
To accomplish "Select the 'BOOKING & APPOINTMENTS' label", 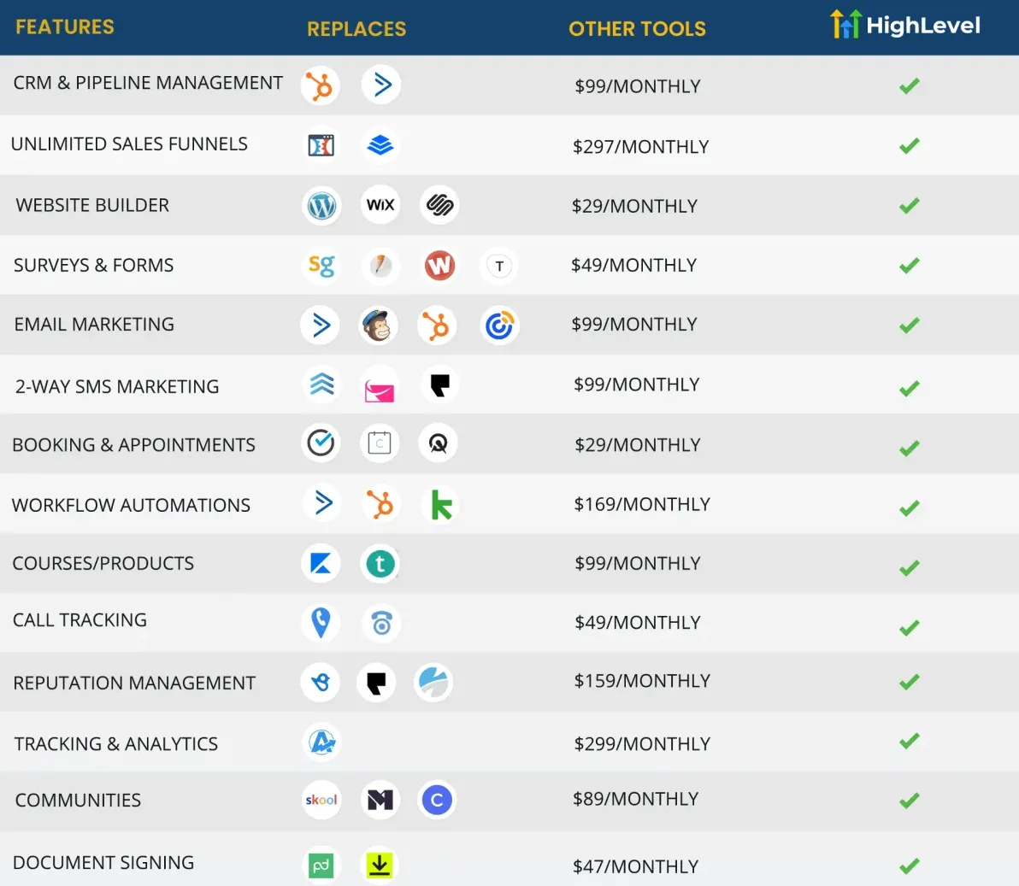I will pyautogui.click(x=134, y=445).
